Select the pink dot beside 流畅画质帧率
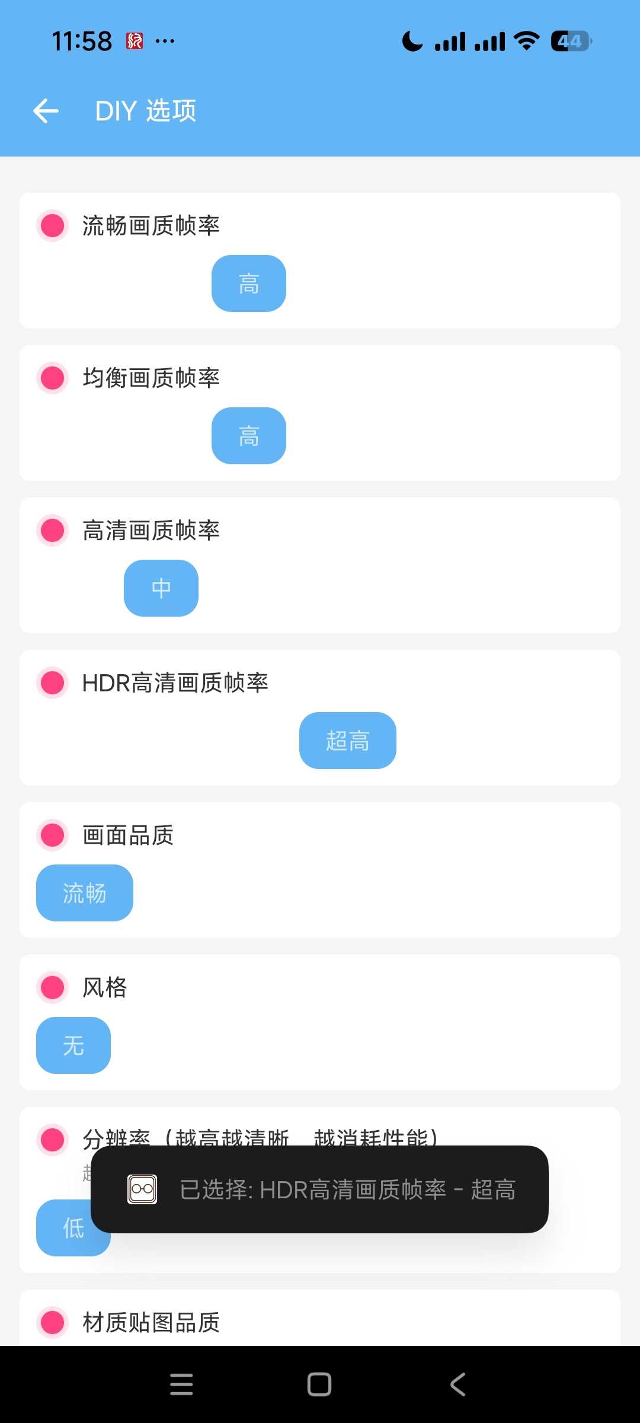Screen dimensions: 640x1423 tap(53, 226)
